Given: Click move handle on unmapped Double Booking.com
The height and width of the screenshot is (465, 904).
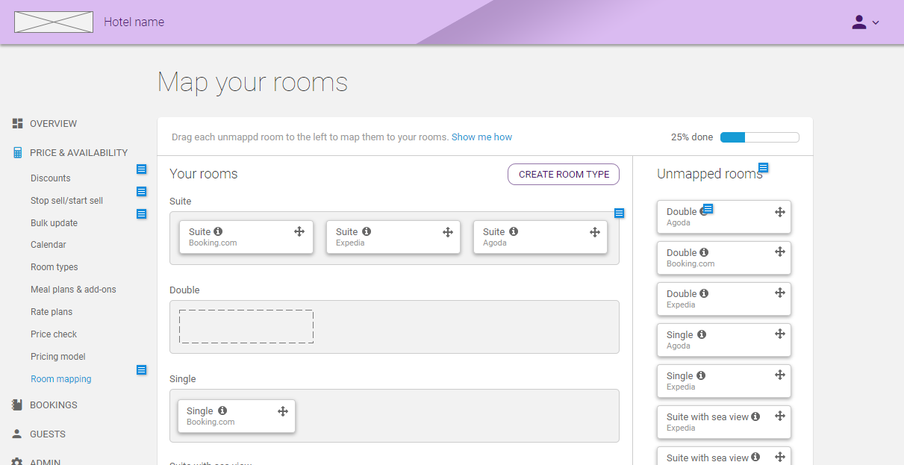Looking at the screenshot, I should (780, 252).
